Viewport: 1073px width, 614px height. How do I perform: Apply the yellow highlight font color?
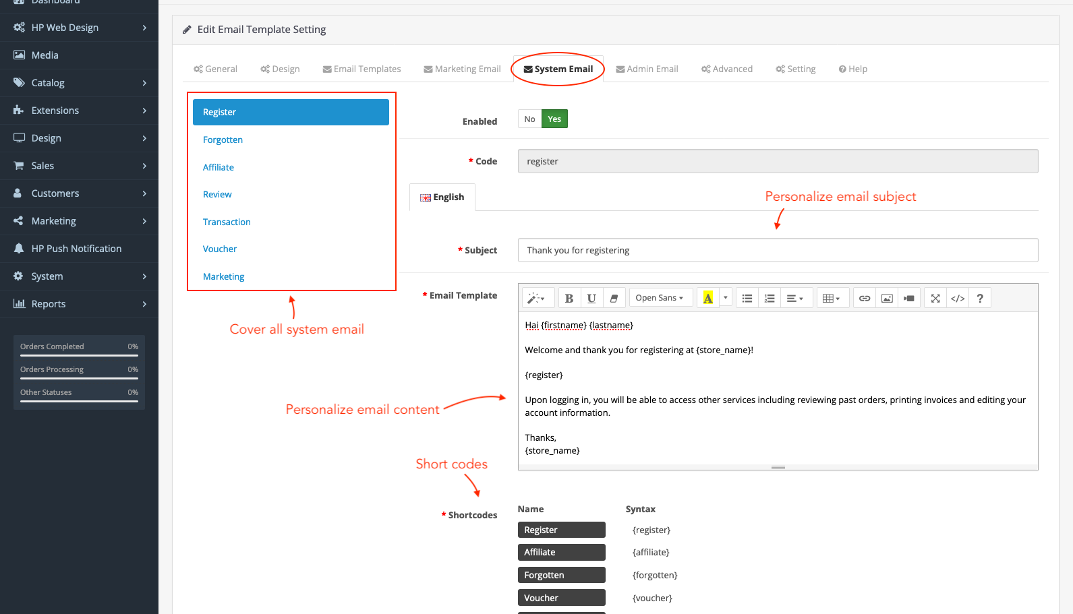click(707, 298)
